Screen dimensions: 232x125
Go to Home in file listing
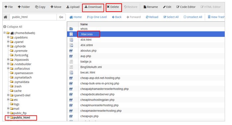[75, 17]
